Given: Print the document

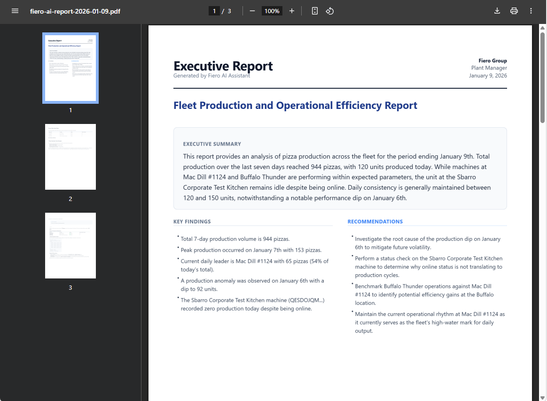Looking at the screenshot, I should coord(514,11).
